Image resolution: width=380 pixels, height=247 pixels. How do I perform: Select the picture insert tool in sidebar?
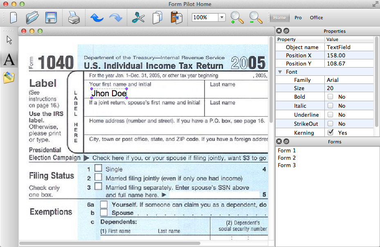pyautogui.click(x=9, y=78)
